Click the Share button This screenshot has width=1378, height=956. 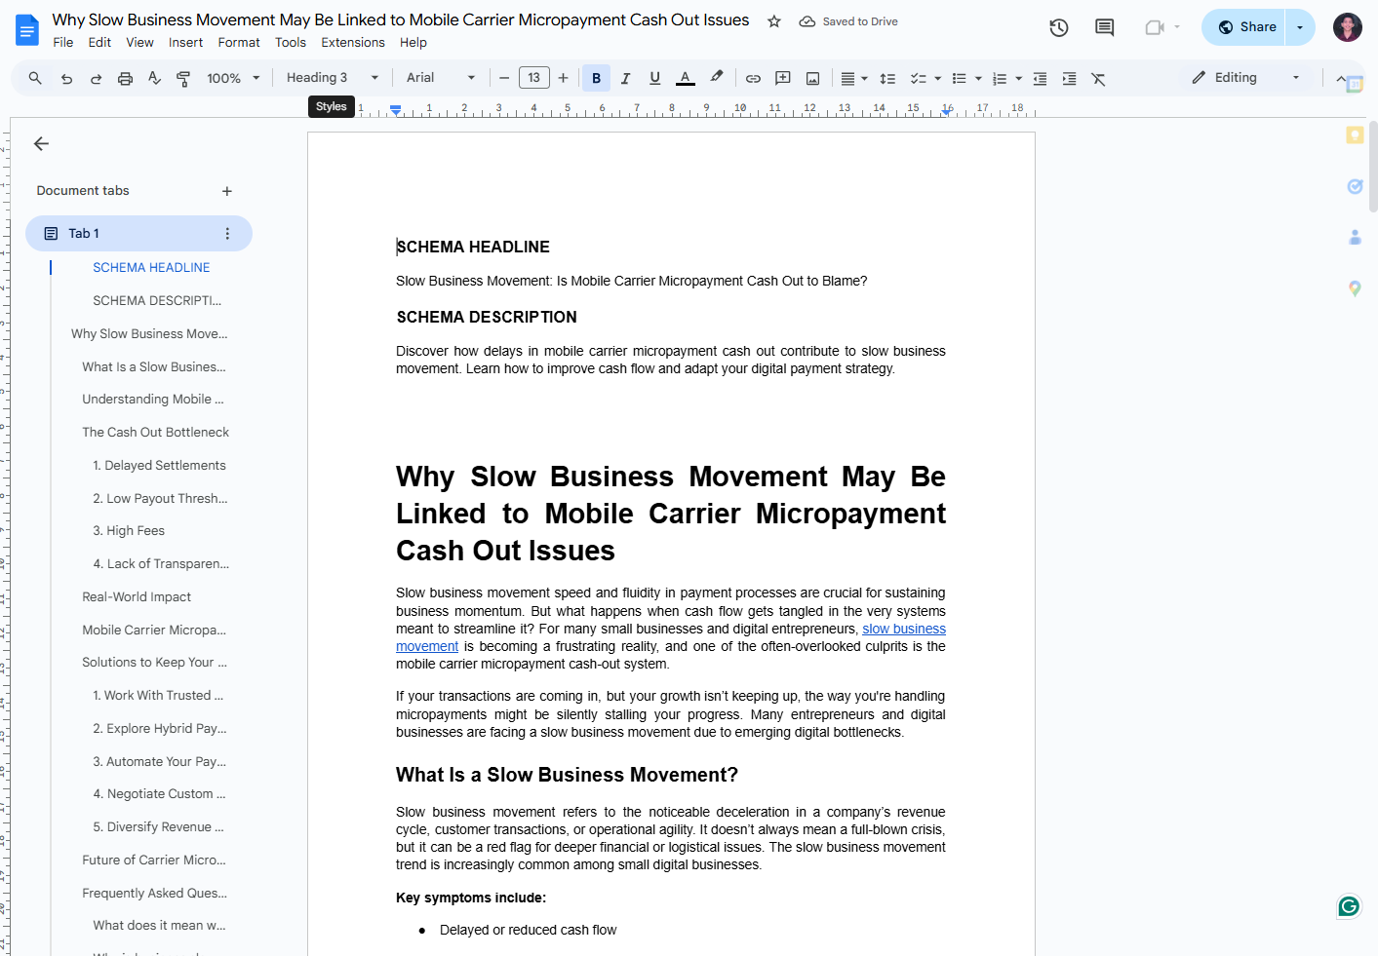pos(1245,27)
